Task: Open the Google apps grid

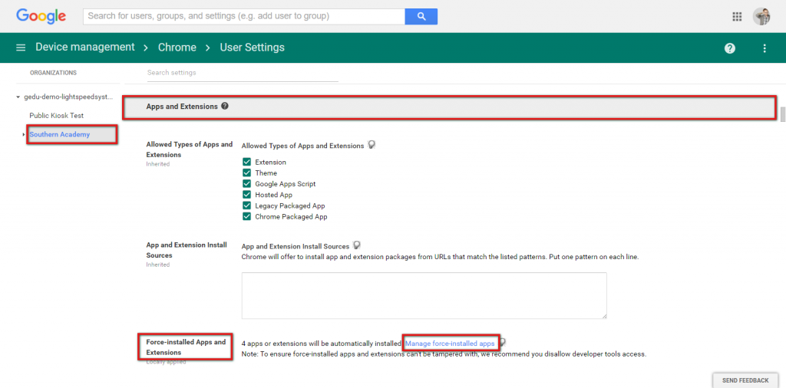Action: pos(737,17)
